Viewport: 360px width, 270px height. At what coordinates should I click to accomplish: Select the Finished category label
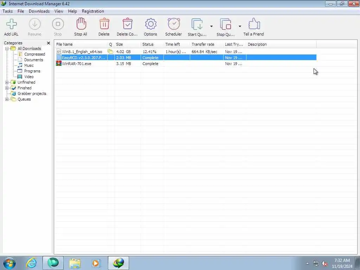(x=25, y=88)
